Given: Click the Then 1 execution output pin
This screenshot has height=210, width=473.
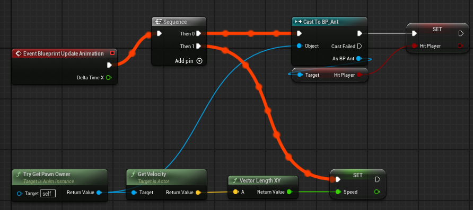Looking at the screenshot, I should coord(198,46).
